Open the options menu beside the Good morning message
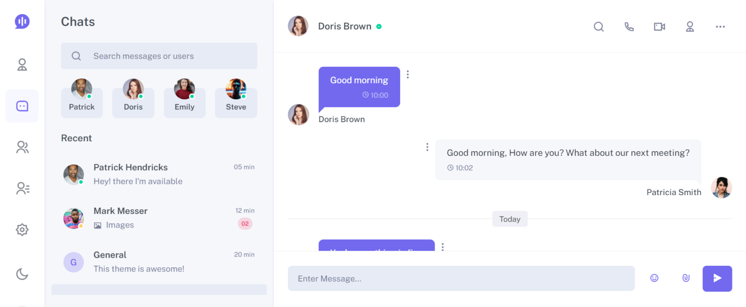The height and width of the screenshot is (307, 746). (x=407, y=74)
